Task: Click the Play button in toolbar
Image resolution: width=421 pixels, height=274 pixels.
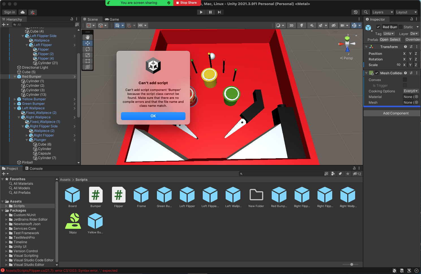Action: (201, 12)
